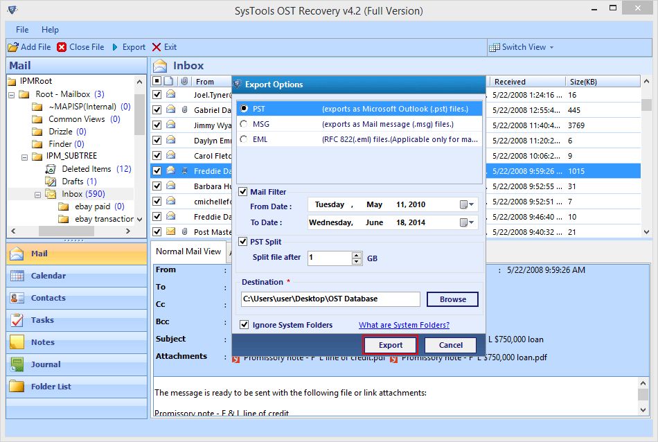Click the Export button in dialog
658x442 pixels.
point(390,345)
